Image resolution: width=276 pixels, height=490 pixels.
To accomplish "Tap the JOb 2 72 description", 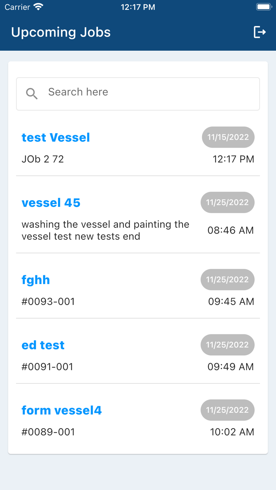I will (x=43, y=159).
